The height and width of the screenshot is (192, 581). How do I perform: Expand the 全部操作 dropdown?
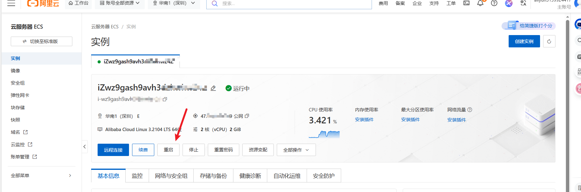click(296, 150)
